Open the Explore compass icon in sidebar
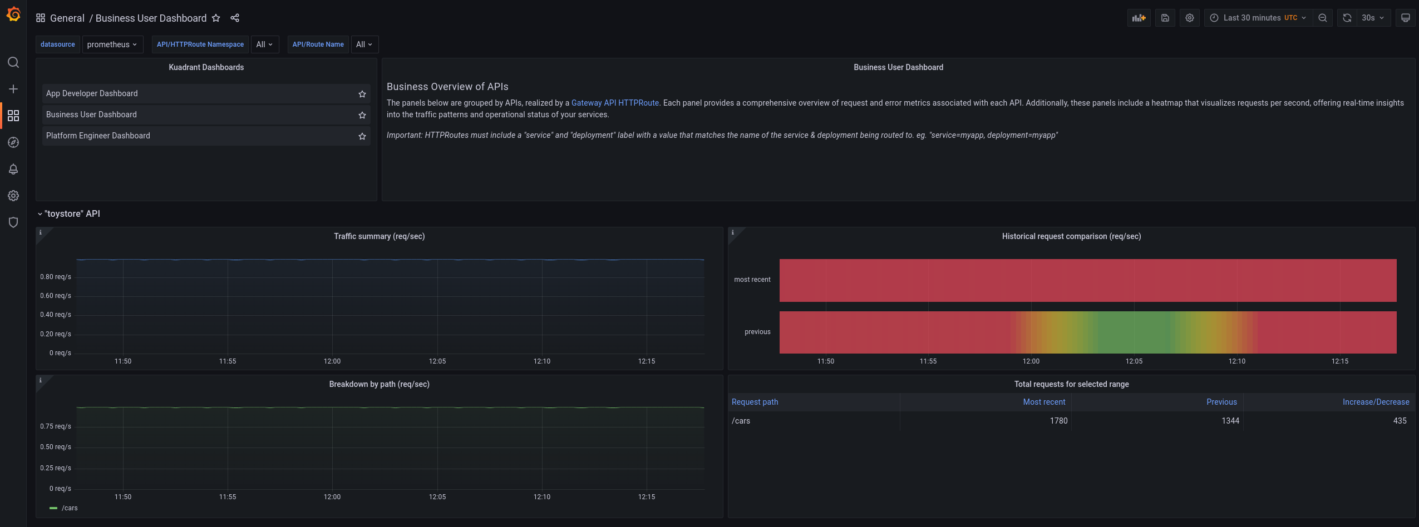Viewport: 1419px width, 527px height. pyautogui.click(x=13, y=142)
